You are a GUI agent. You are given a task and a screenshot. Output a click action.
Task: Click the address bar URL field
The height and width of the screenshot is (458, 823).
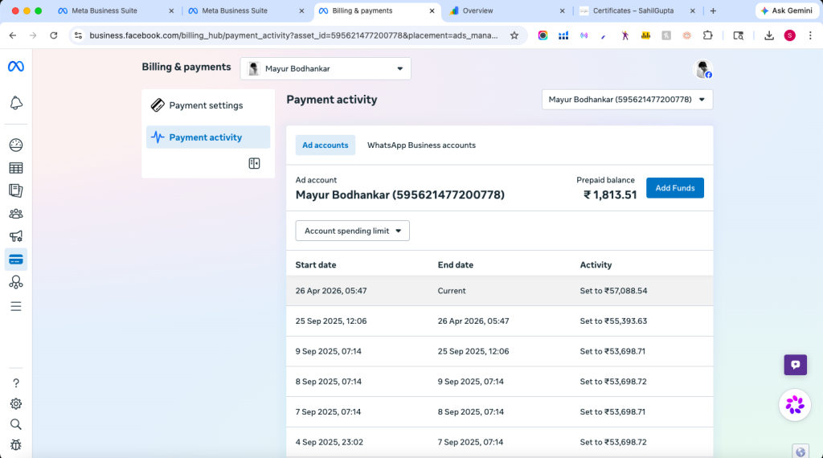293,35
